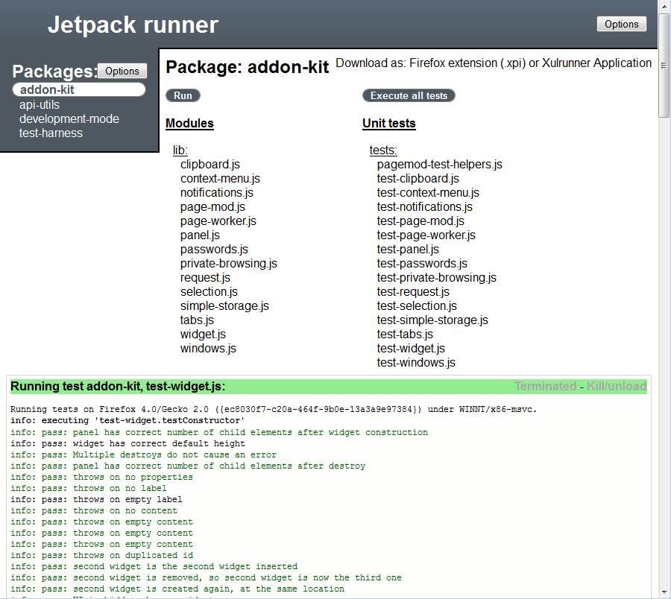
Task: Select the addon-kit package
Action: pos(79,90)
